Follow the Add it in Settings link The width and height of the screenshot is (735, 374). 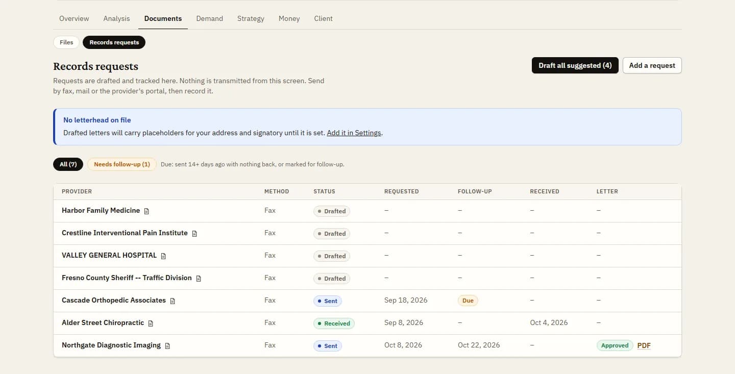[354, 133]
